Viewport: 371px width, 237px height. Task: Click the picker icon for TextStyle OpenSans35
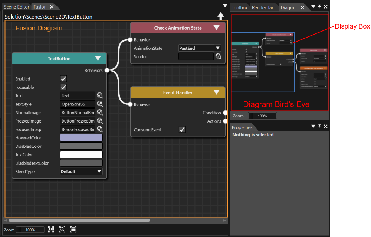click(100, 104)
